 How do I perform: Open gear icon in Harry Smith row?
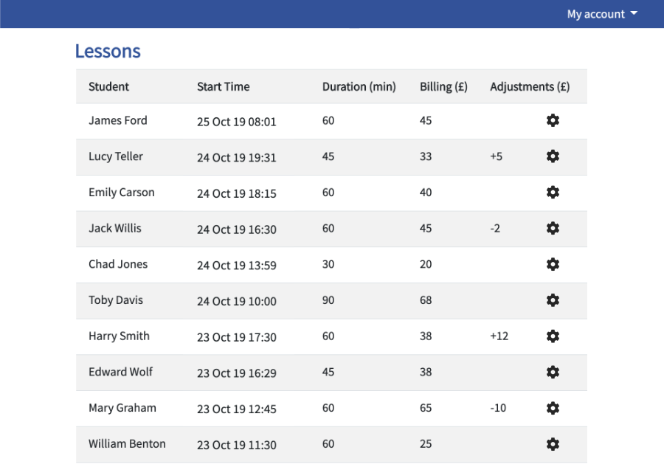click(x=553, y=336)
